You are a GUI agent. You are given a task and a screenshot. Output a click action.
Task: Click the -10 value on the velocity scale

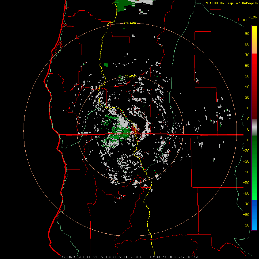coord(246,140)
